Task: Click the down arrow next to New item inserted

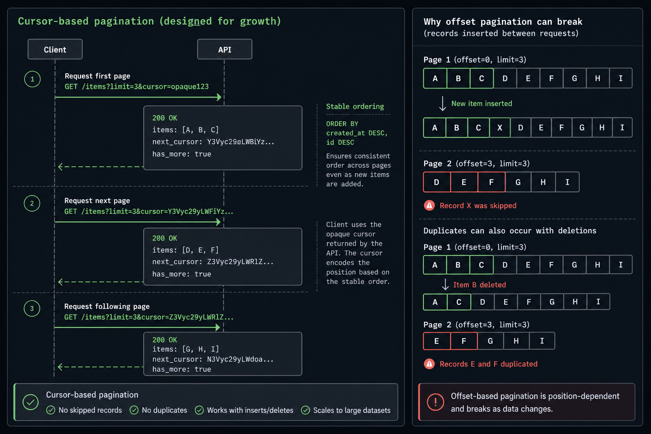Action: (442, 104)
